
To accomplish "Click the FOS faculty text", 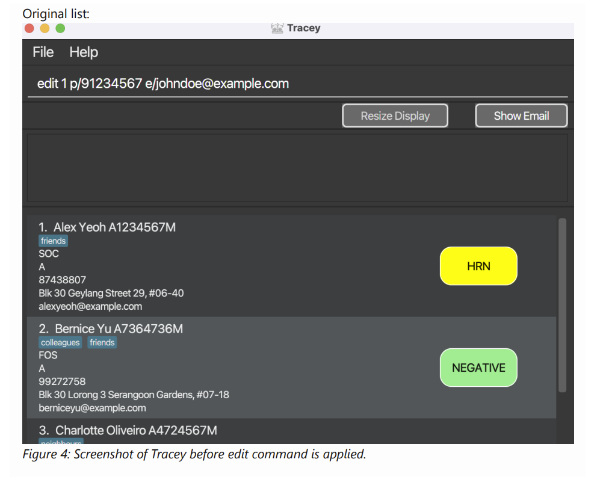I will click(x=48, y=355).
